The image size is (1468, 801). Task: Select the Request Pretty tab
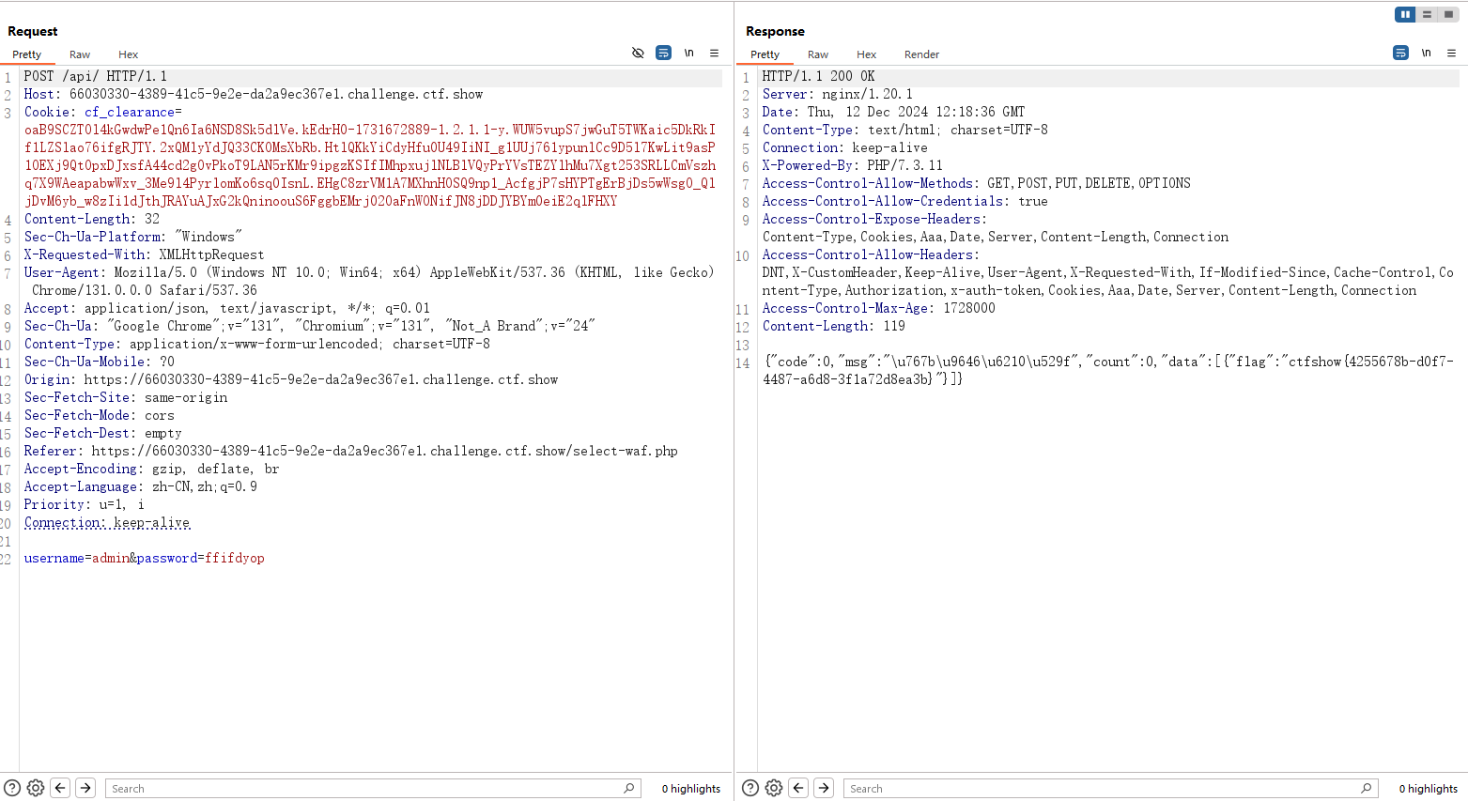pyautogui.click(x=26, y=54)
